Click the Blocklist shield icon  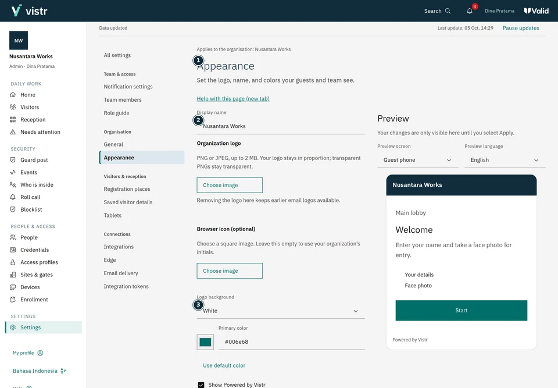(13, 209)
